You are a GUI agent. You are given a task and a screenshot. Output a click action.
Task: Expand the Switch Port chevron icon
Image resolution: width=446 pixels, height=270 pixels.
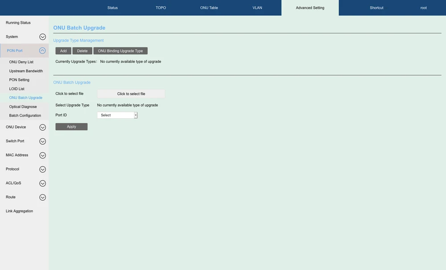[x=42, y=141]
